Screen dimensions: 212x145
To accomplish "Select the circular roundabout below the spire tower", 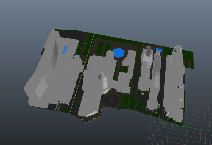I will pyautogui.click(x=111, y=100).
